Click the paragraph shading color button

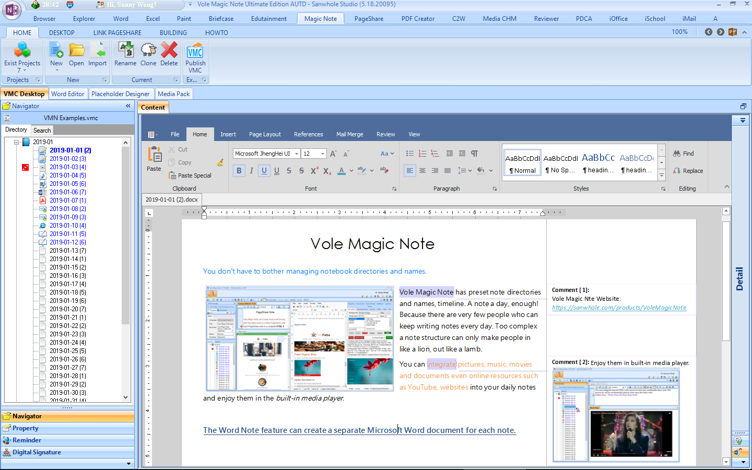pyautogui.click(x=481, y=171)
